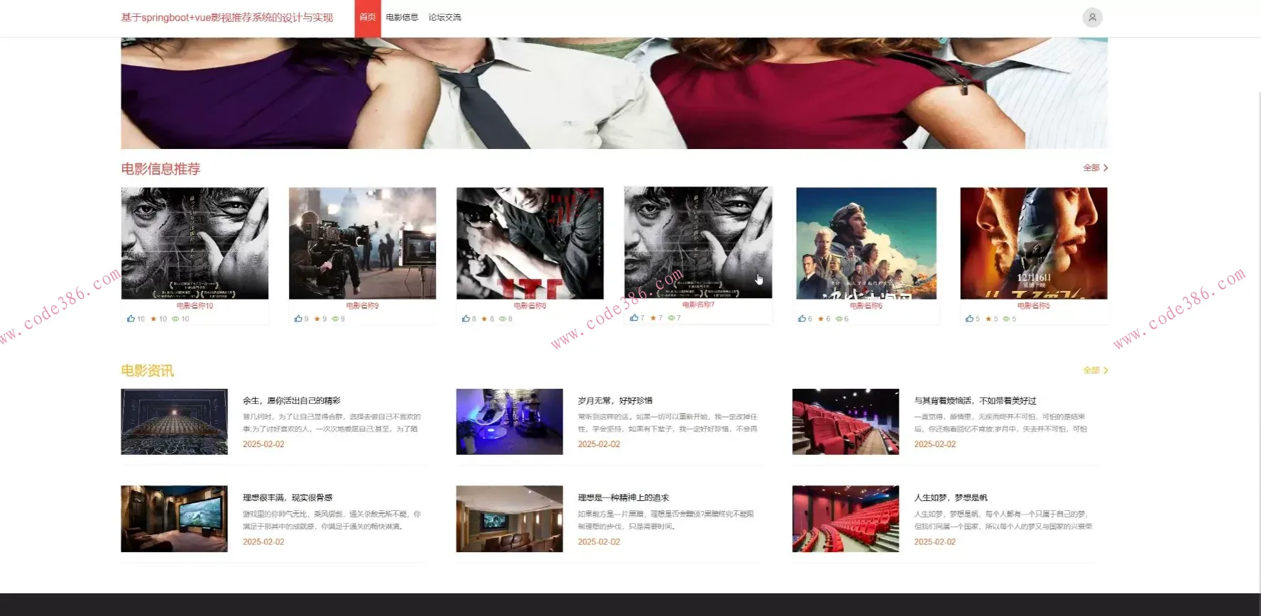Select the movie title 电影名称10
This screenshot has width=1261, height=616.
click(195, 306)
